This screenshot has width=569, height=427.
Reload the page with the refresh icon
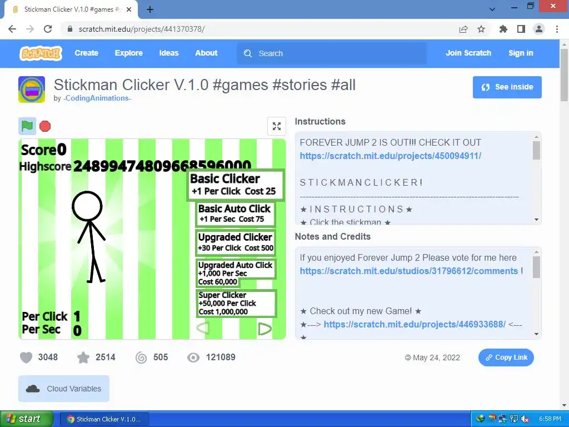(48, 29)
